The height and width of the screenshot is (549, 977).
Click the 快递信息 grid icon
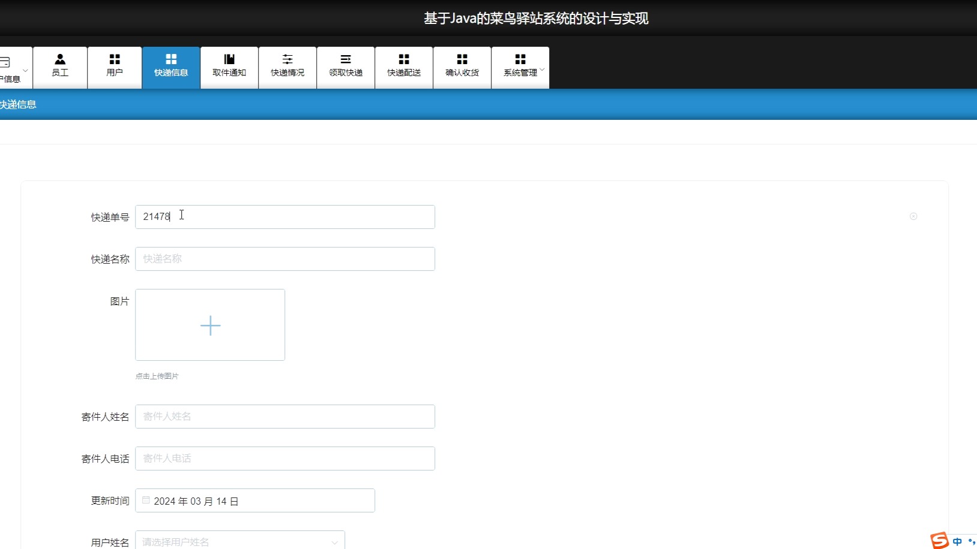171,59
